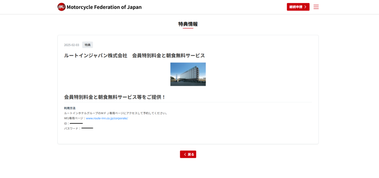
Task: Click the redacted ID value
Action: (76, 123)
